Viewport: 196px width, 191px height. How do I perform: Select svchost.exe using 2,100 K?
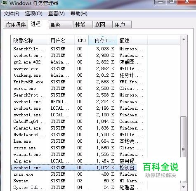96,115
